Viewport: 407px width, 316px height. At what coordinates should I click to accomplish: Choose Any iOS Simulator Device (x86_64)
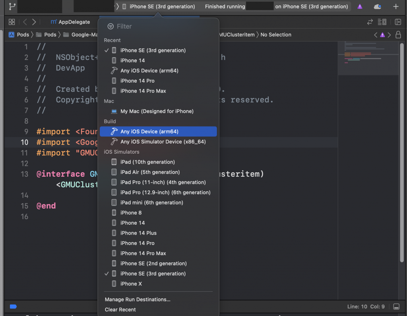click(163, 142)
